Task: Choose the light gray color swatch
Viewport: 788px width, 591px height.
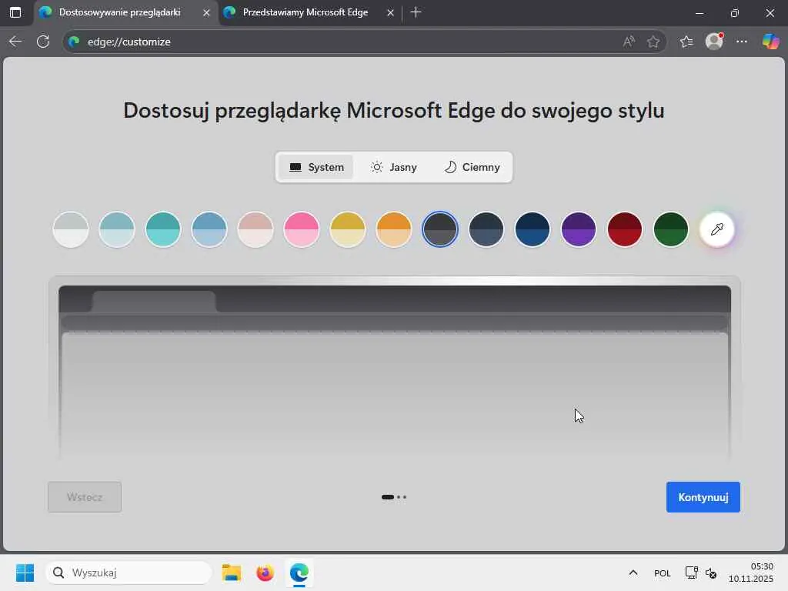Action: [x=71, y=229]
